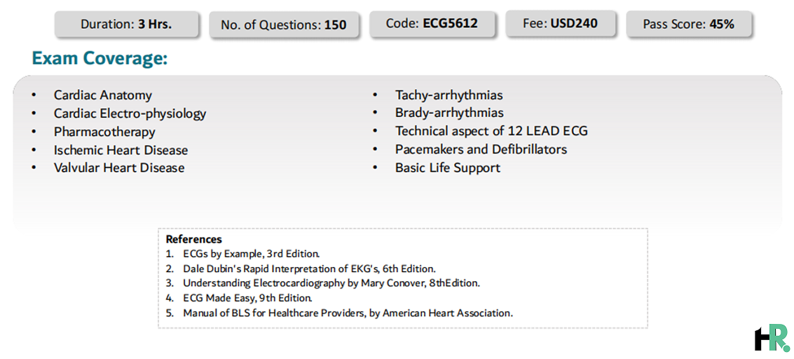Image resolution: width=794 pixels, height=359 pixels.
Task: Click the Fee USD240 badge
Action: [561, 23]
